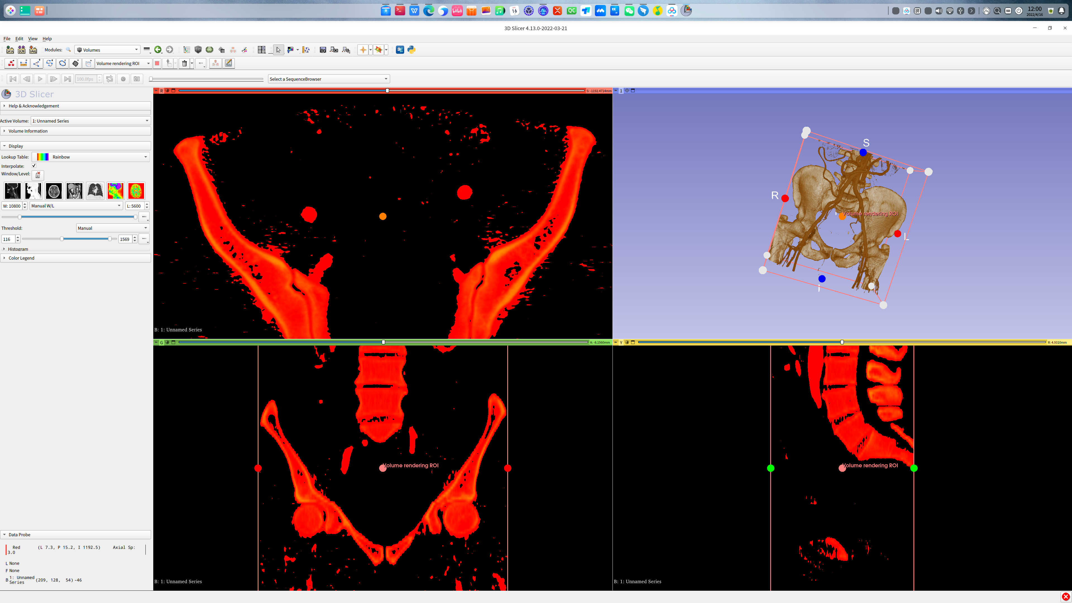Select the point markup placement tool
This screenshot has height=603, width=1072.
coord(11,63)
